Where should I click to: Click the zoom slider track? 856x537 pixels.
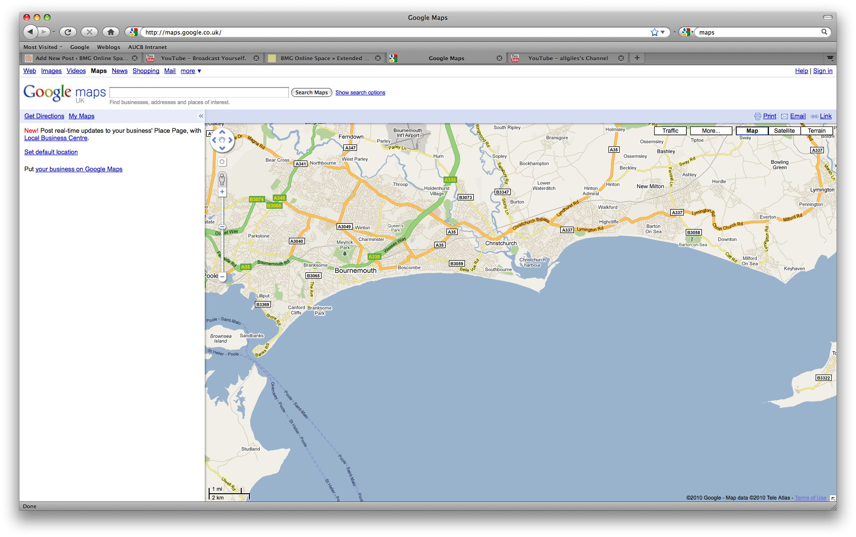[x=222, y=234]
